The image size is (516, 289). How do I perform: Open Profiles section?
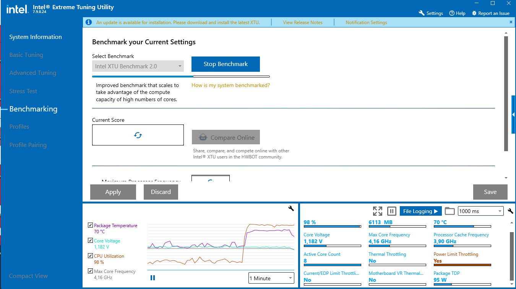click(19, 127)
